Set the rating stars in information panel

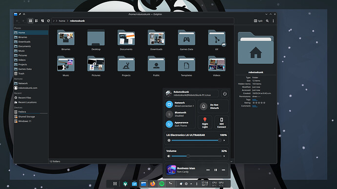tap(259, 103)
